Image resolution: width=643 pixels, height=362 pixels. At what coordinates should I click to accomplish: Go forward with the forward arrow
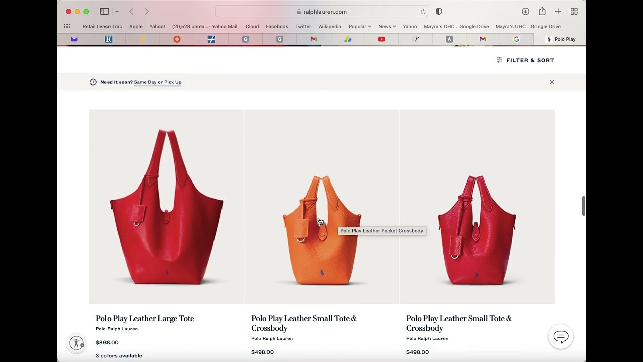tap(146, 11)
